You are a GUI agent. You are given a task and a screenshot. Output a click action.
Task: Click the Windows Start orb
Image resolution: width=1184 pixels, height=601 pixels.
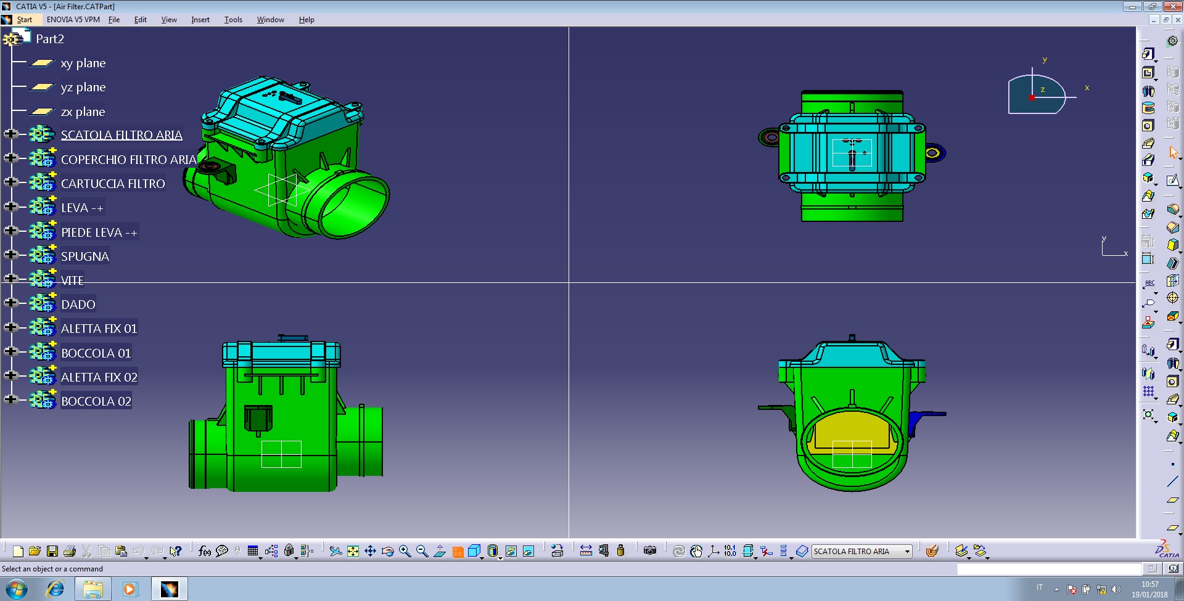point(17,589)
